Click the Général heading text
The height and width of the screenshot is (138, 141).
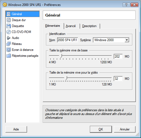pos(53,15)
